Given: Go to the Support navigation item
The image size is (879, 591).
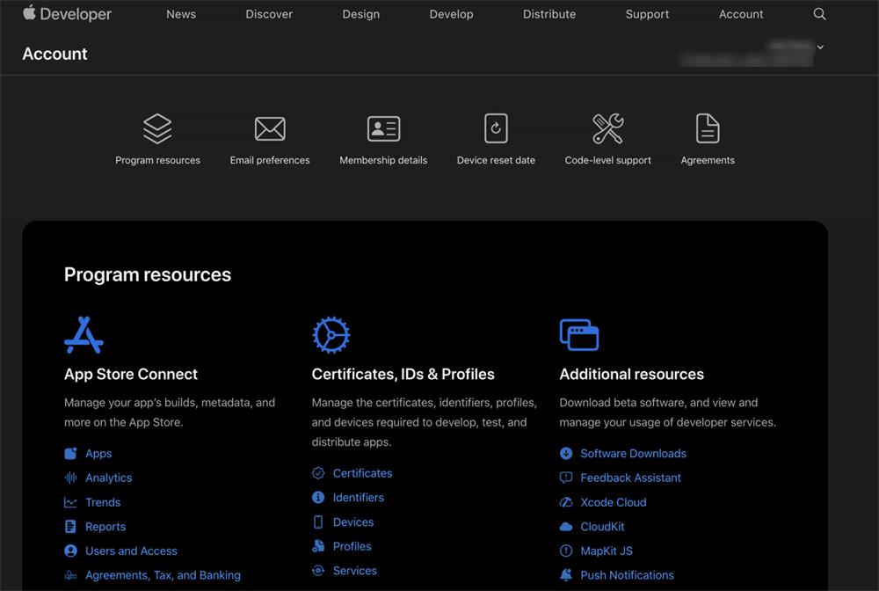Looking at the screenshot, I should pos(647,14).
